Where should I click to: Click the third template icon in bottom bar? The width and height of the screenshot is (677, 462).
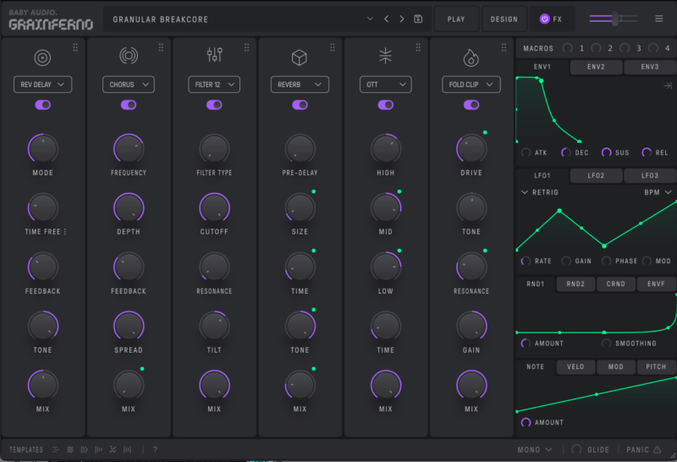84,449
